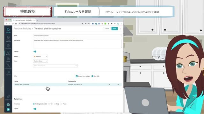
Task: Open the Sysdig Secure logo in sidebar
Action: (8, 30)
